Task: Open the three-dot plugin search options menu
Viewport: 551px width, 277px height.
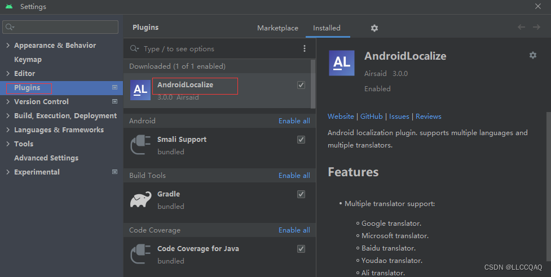Action: (x=305, y=49)
